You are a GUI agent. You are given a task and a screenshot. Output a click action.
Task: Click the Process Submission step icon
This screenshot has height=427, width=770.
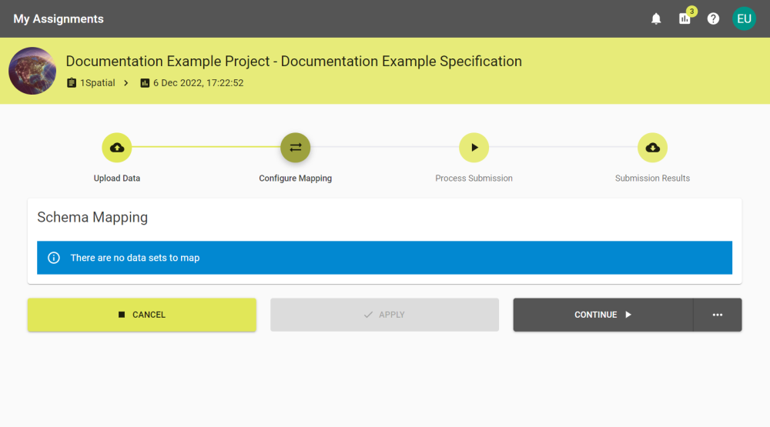pyautogui.click(x=474, y=147)
